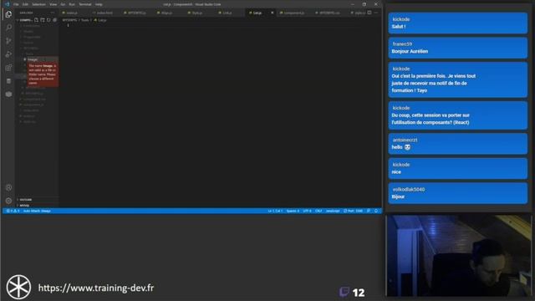The width and height of the screenshot is (535, 301).
Task: Open the Go menu
Action: 63,4
